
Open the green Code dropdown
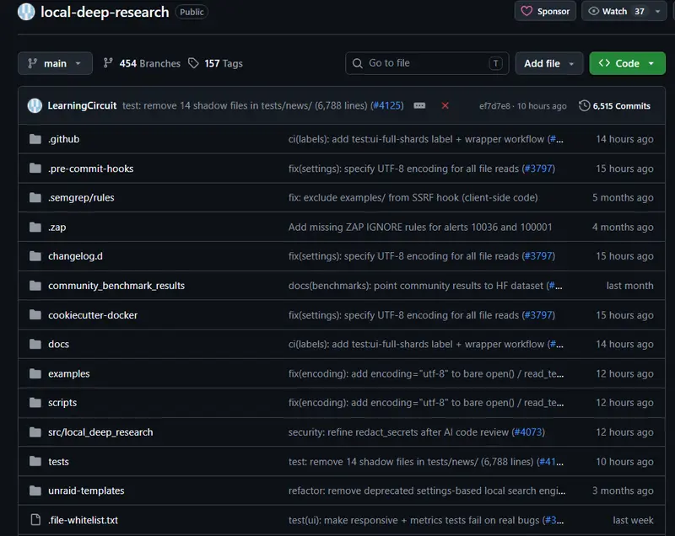coord(627,63)
